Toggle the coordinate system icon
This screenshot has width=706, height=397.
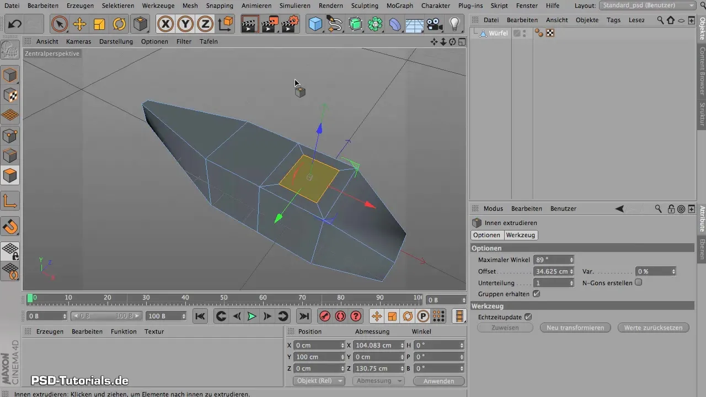(x=225, y=24)
